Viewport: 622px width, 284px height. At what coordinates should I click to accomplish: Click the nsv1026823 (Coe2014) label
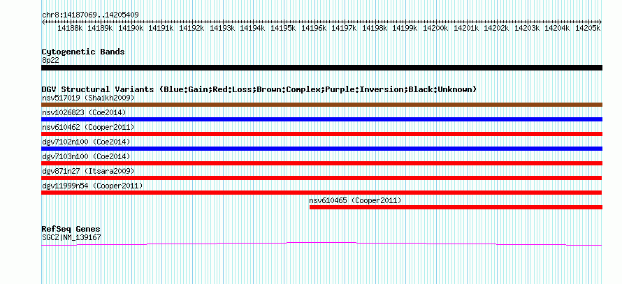pos(84,112)
